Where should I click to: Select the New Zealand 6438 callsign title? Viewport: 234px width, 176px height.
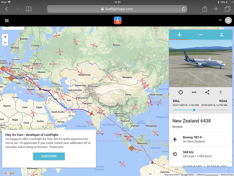(191, 121)
